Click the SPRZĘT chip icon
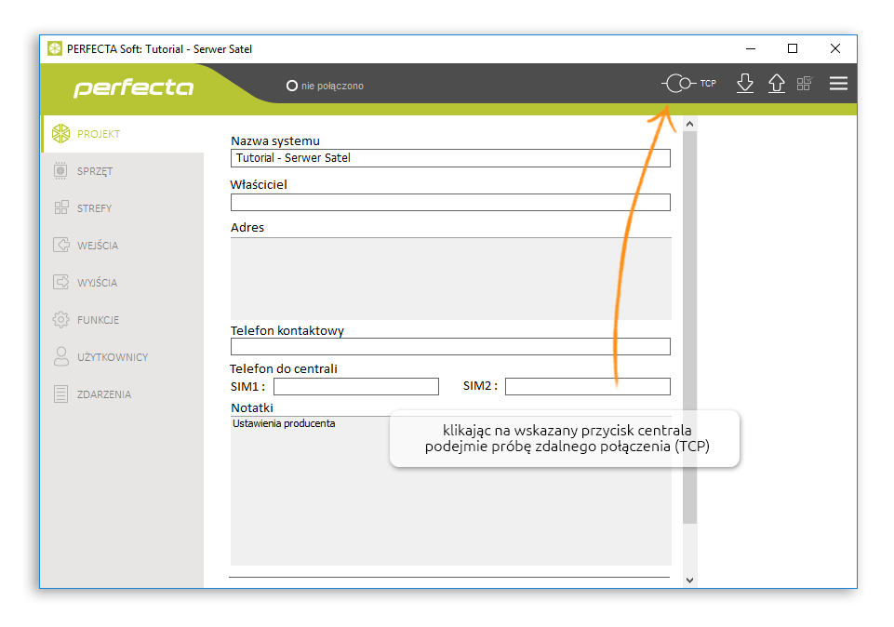 click(x=60, y=170)
